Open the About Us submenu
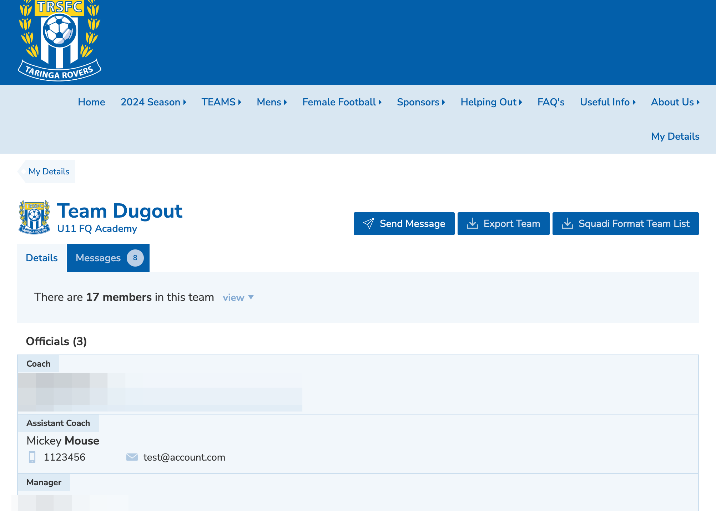This screenshot has height=511, width=716. (x=675, y=102)
